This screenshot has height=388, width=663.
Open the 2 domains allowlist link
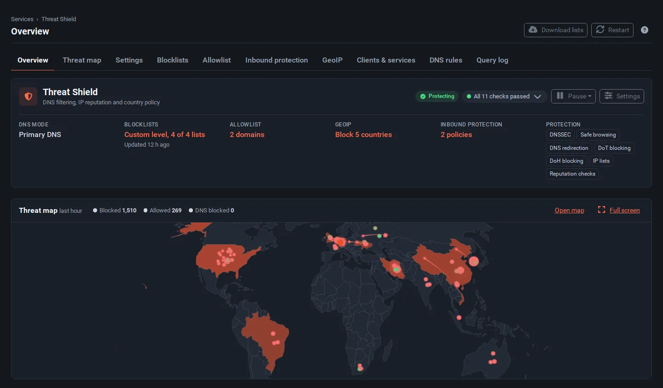pyautogui.click(x=247, y=134)
